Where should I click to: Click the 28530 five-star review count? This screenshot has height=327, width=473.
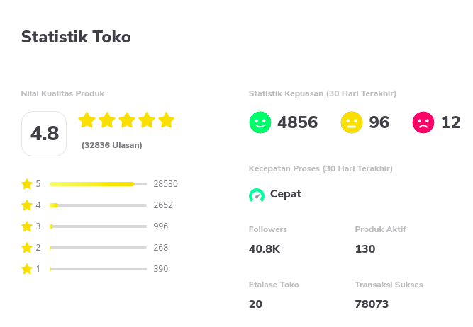pyautogui.click(x=166, y=184)
